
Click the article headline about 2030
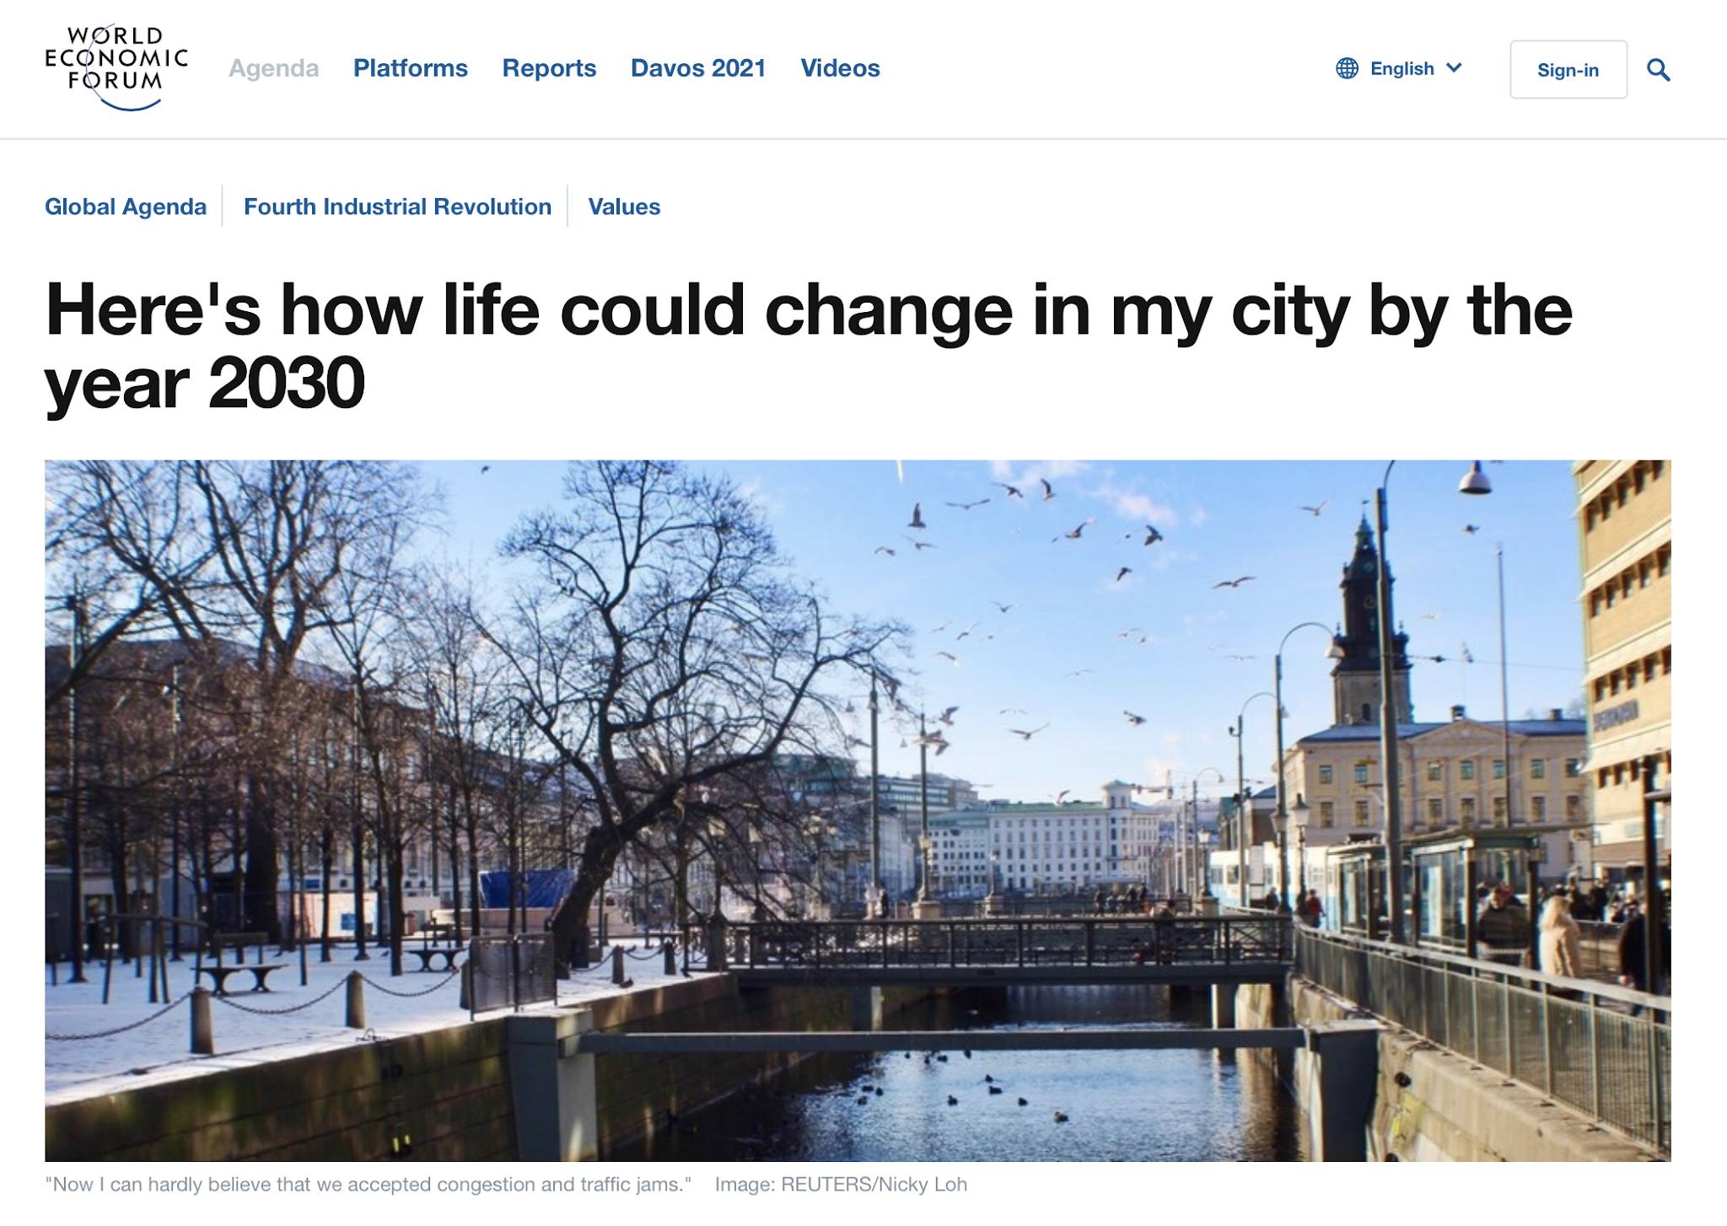(x=808, y=346)
